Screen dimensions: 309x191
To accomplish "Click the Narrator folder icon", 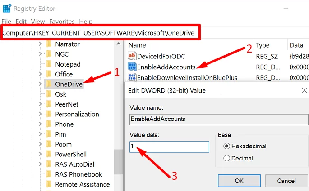I will point(49,44).
